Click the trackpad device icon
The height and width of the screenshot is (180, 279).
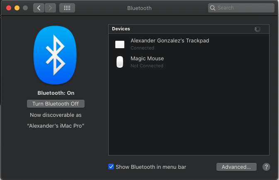120,44
